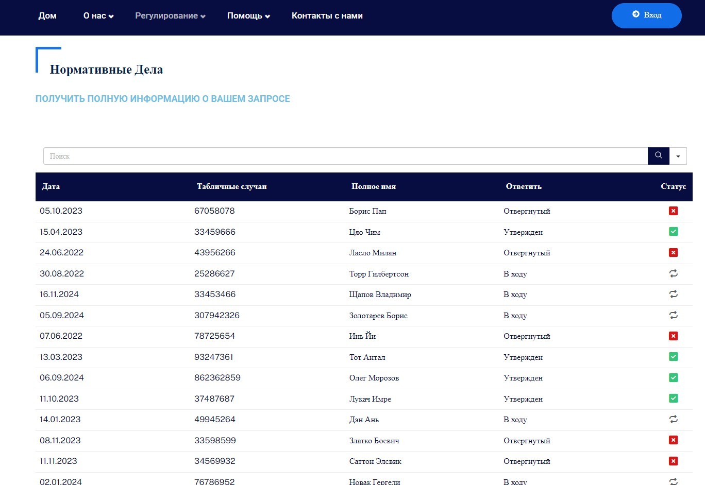Viewport: 705px width, 485px height.
Task: Click ПОЛУЧИТЬ ПОЛНУЮ ИНФОРМАЦИЮ О ВАШЕМ ЗАПРОСЕ text
Action: (163, 99)
